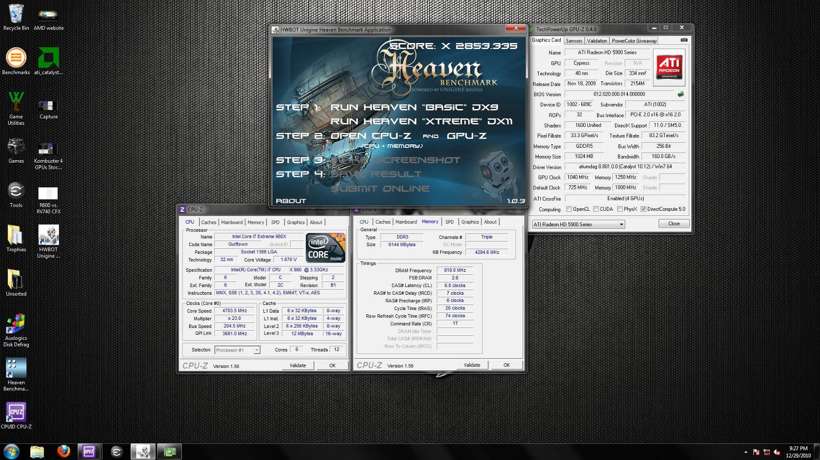Select the Benchmarks desktop icon
This screenshot has width=820, height=460.
(16, 61)
